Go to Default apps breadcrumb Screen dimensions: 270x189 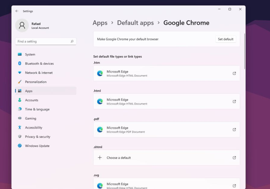pyautogui.click(x=135, y=23)
